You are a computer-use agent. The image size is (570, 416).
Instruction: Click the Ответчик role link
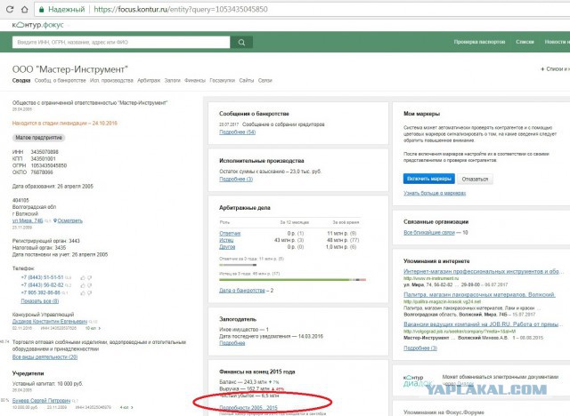pyautogui.click(x=230, y=234)
